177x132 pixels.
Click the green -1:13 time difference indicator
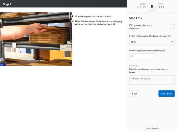coord(137,8)
